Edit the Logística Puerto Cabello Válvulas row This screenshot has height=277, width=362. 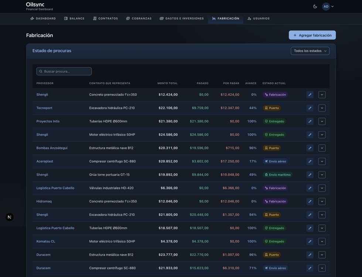coord(310,188)
